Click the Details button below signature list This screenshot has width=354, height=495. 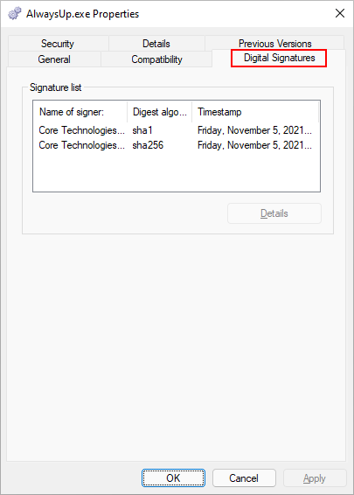point(274,213)
